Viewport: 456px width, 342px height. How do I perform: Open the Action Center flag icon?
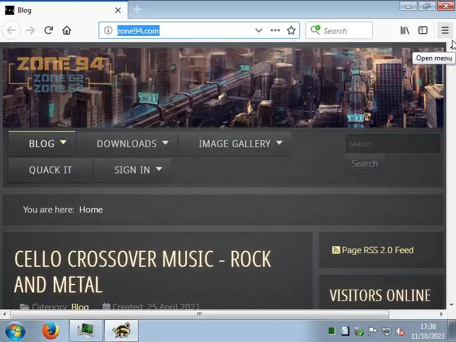pyautogui.click(x=372, y=331)
